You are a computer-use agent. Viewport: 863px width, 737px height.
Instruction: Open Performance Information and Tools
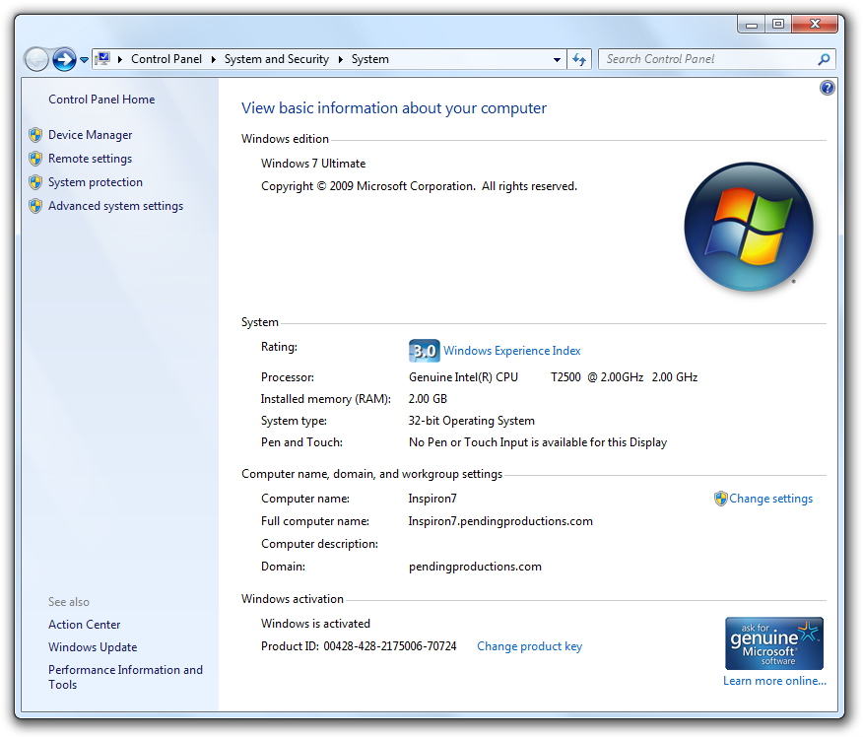coord(125,677)
